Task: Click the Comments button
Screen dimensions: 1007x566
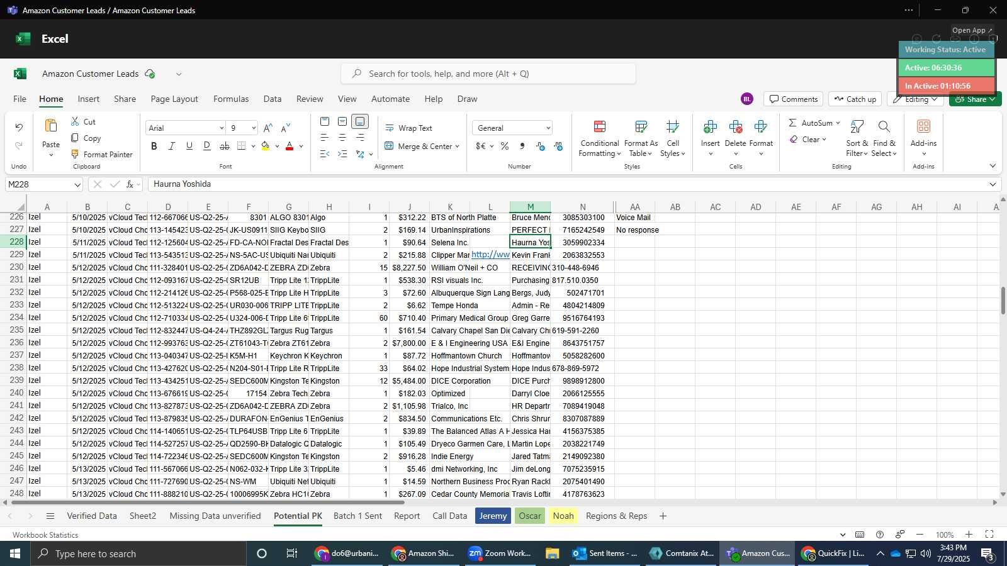Action: 793,99
